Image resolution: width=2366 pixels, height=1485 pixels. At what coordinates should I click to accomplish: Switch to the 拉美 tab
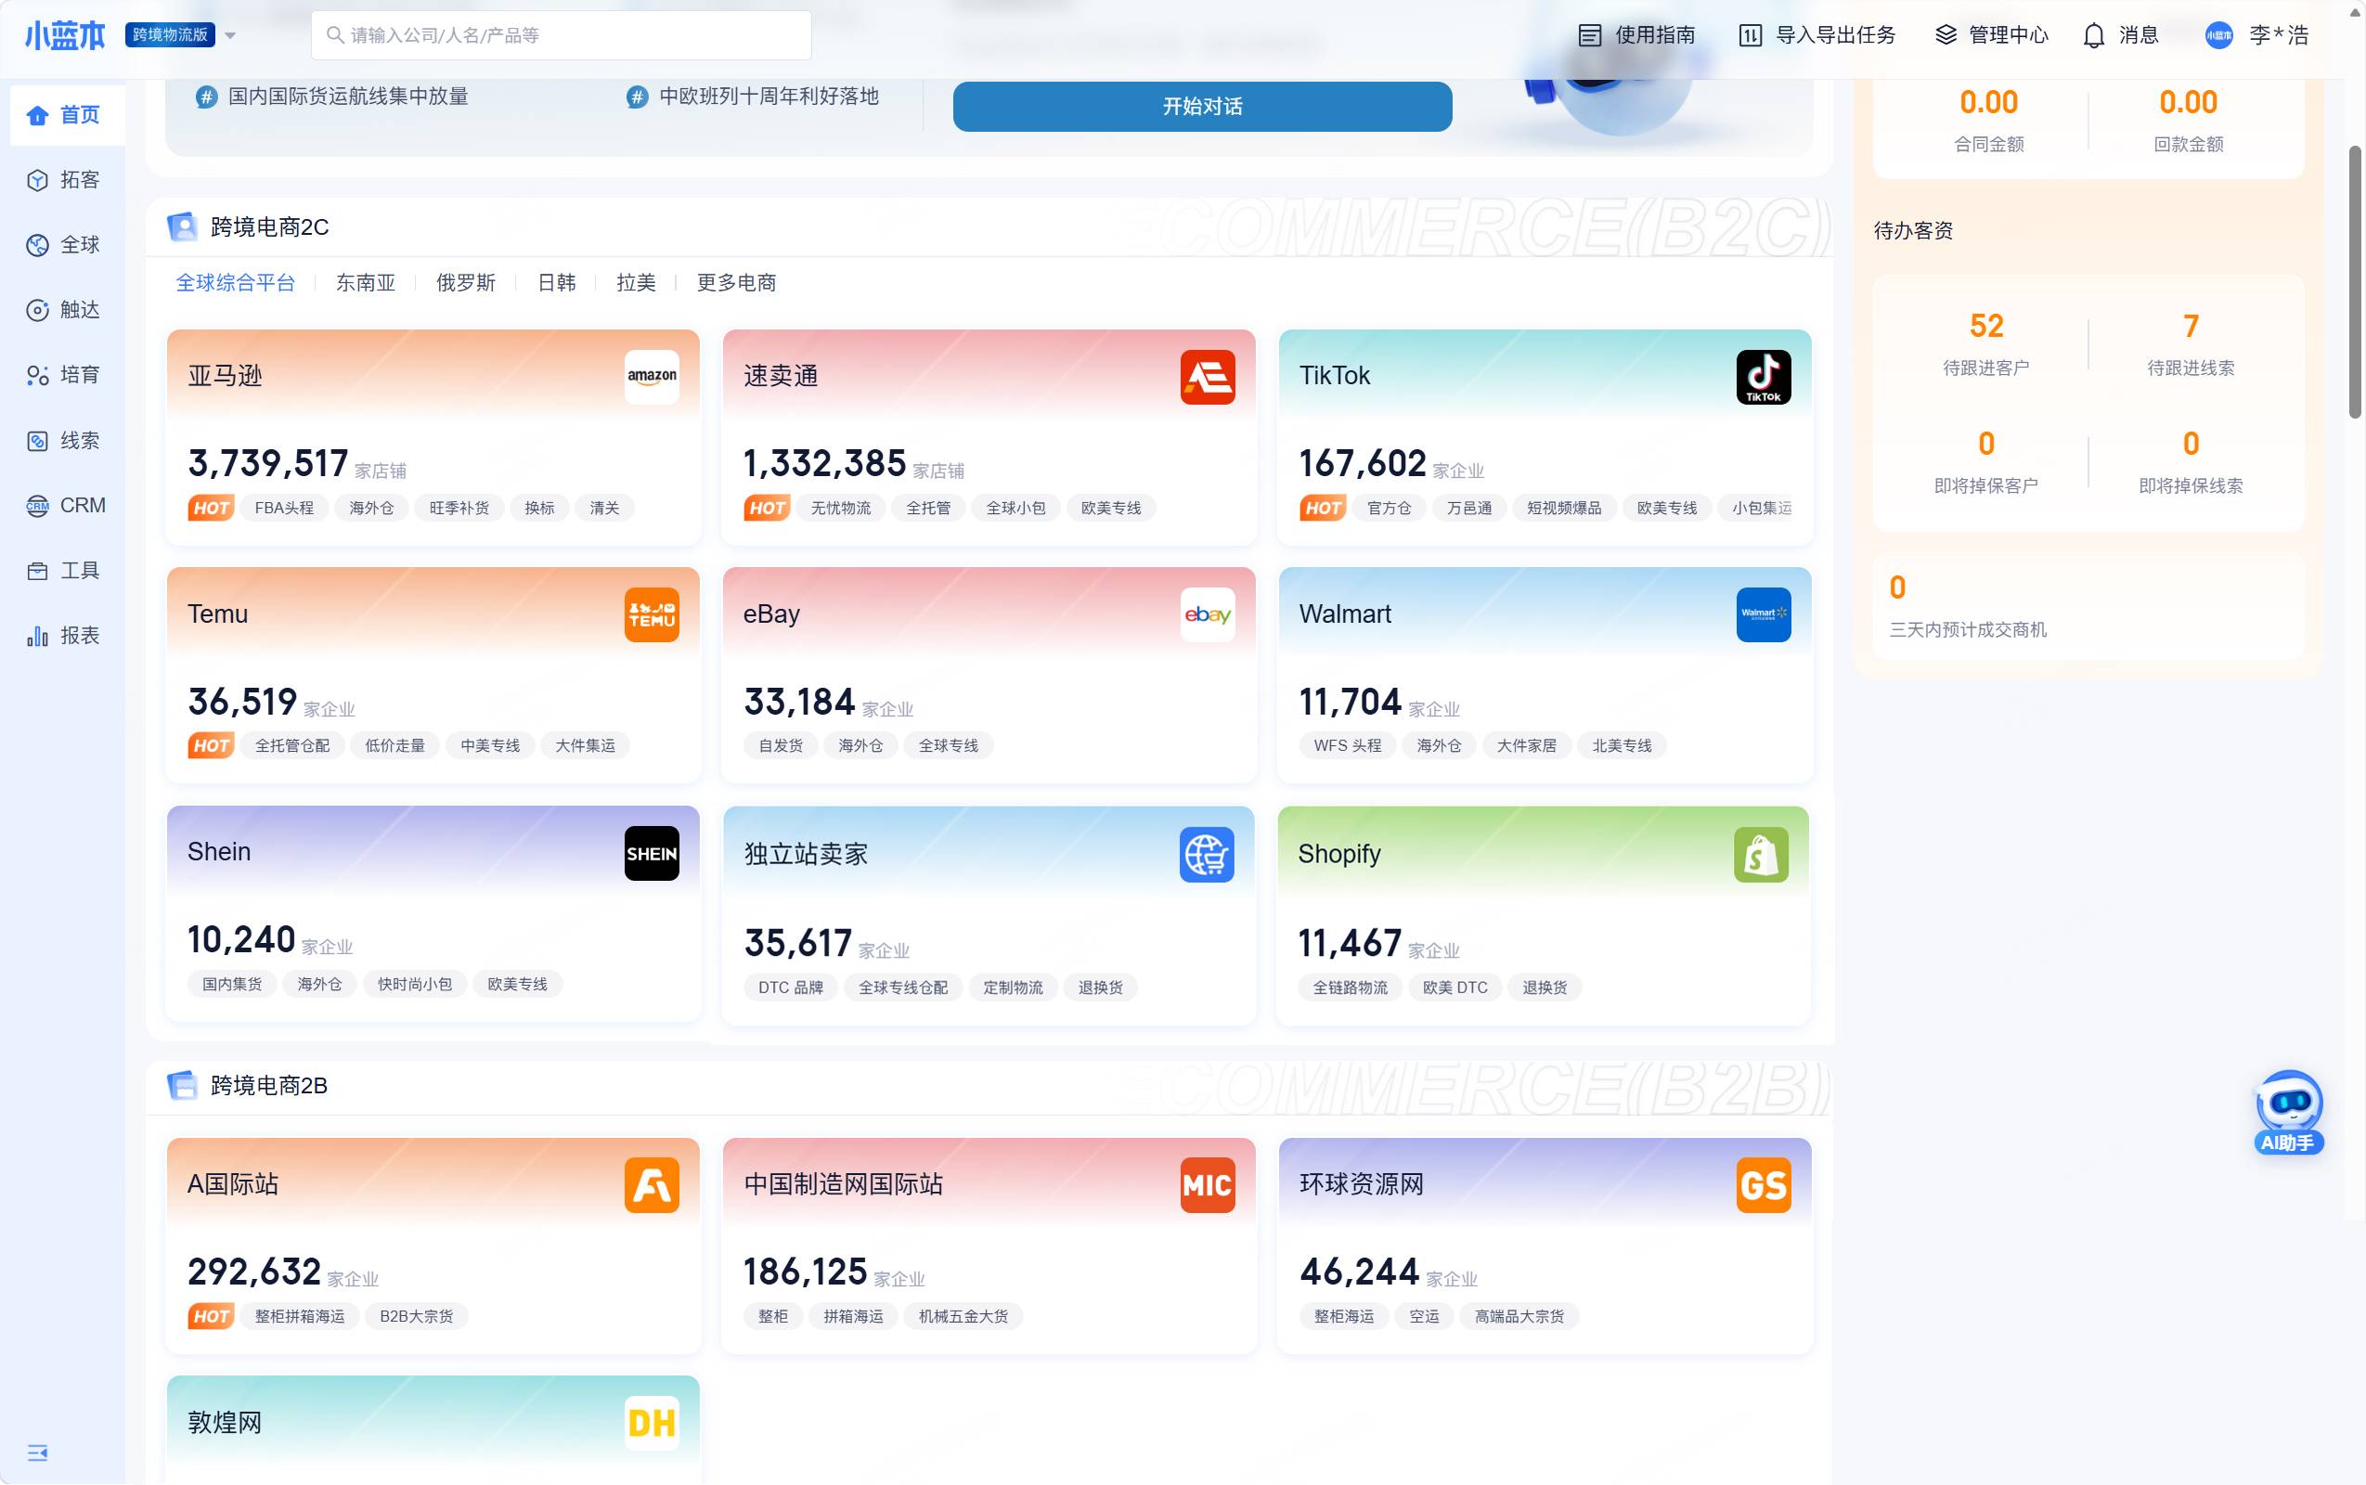[x=636, y=283]
